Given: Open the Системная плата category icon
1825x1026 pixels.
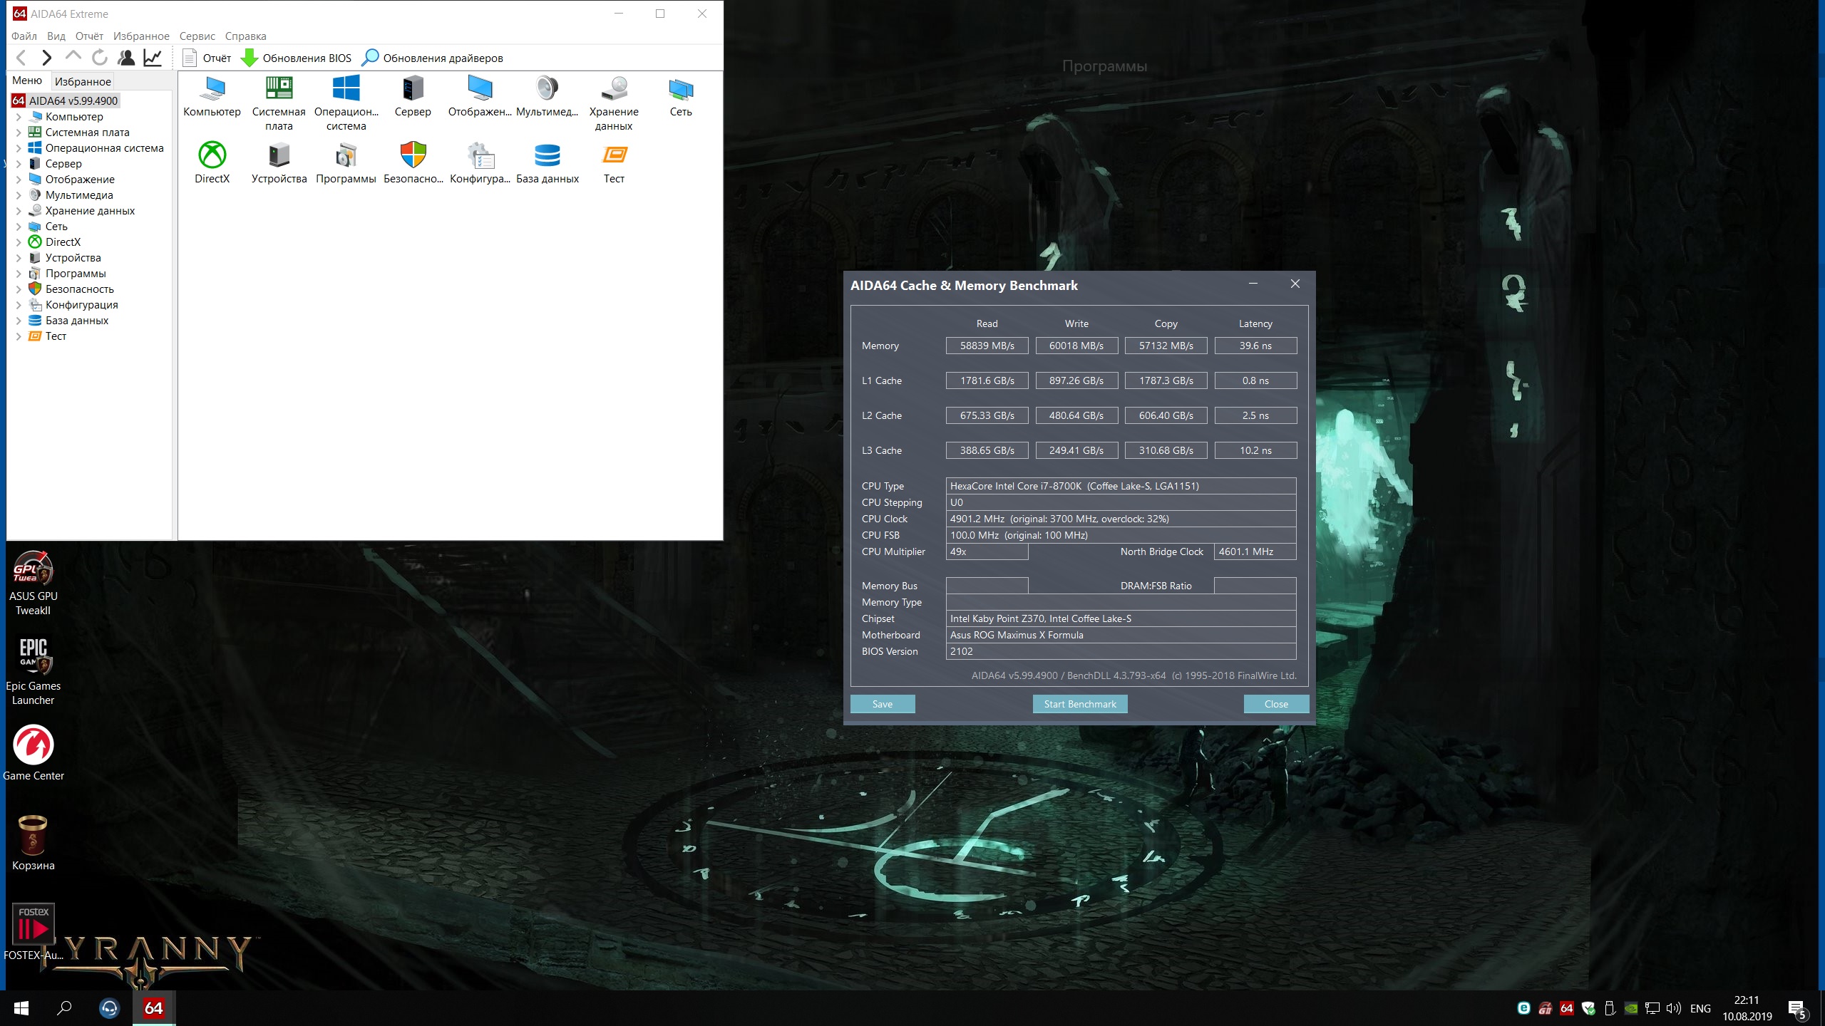Looking at the screenshot, I should [x=279, y=89].
